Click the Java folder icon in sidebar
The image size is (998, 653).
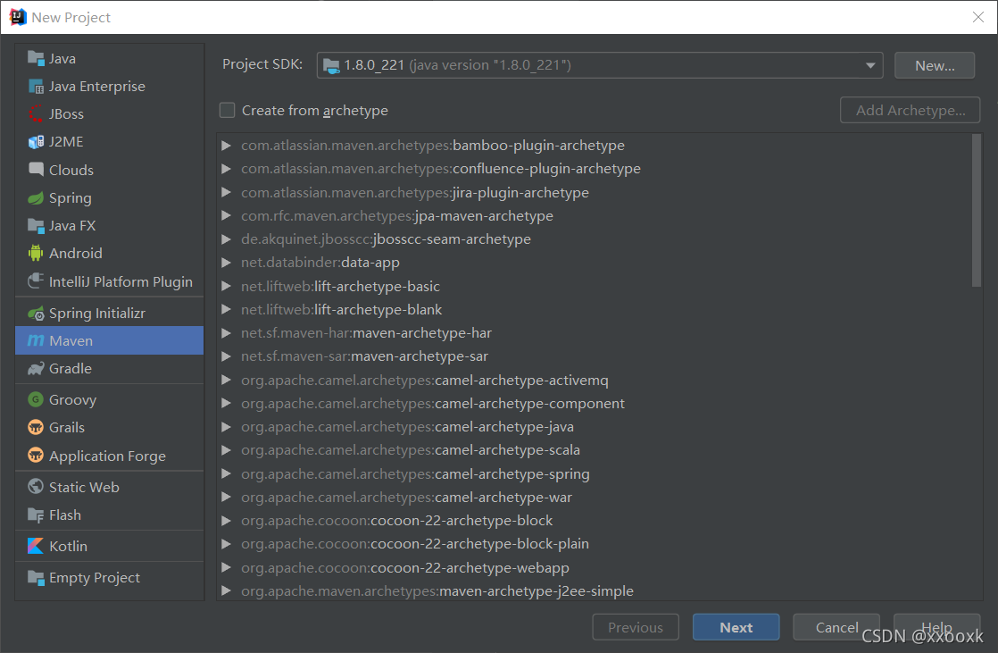click(x=36, y=58)
